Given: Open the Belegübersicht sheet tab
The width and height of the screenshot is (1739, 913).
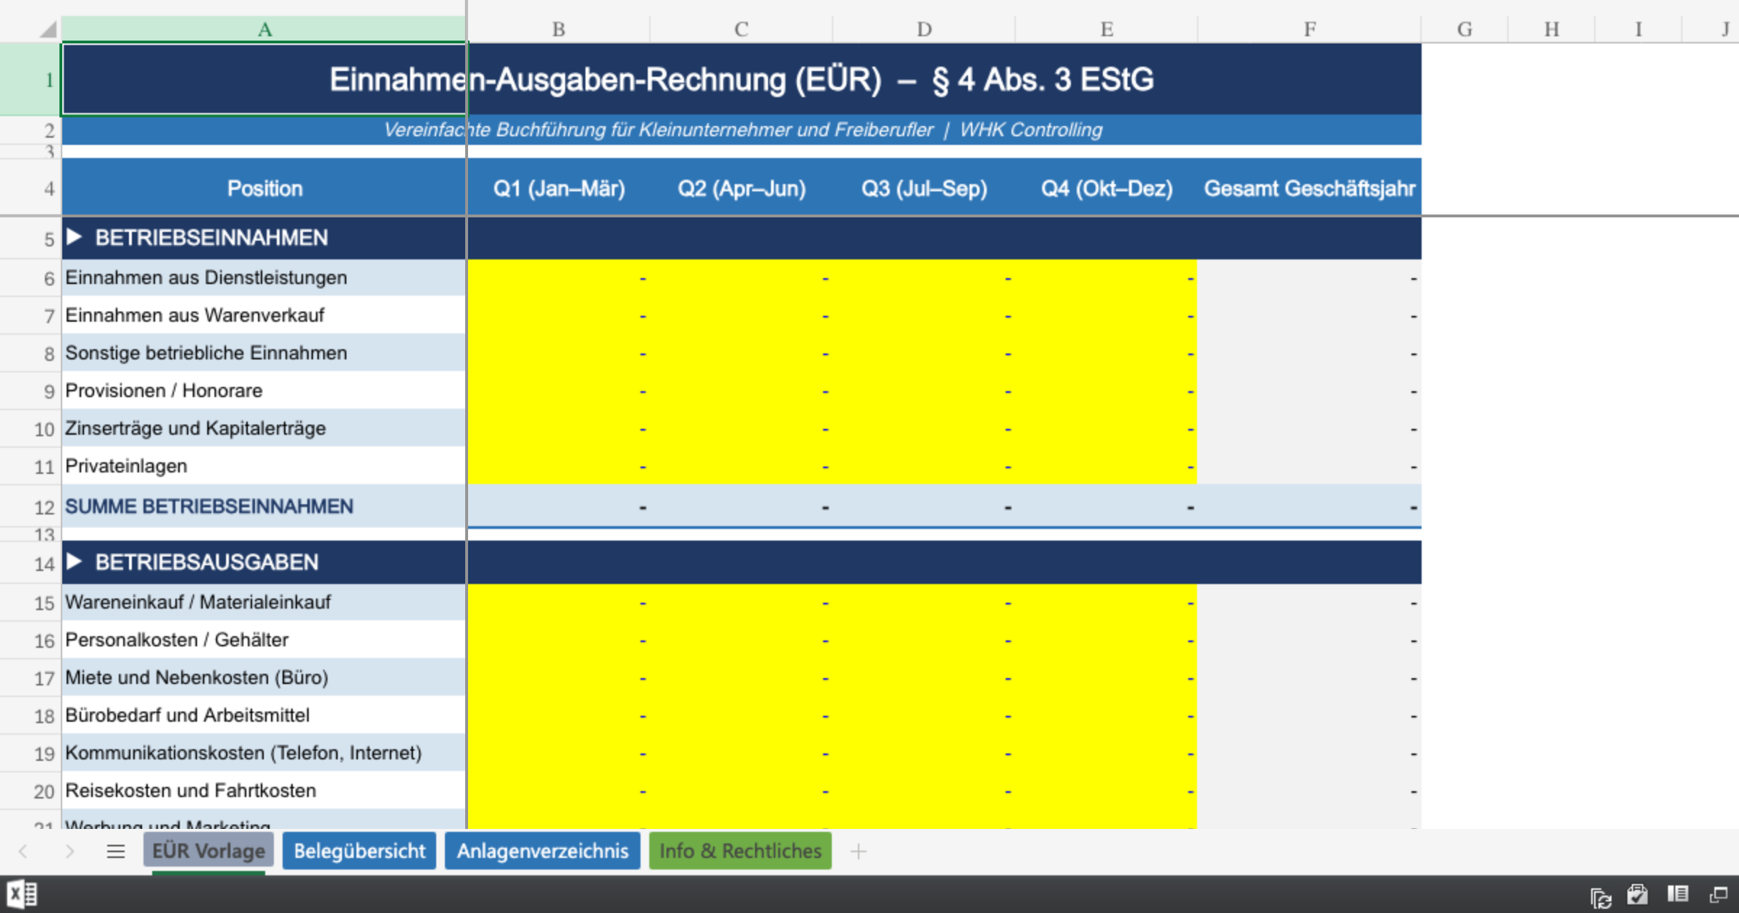Looking at the screenshot, I should pyautogui.click(x=359, y=851).
